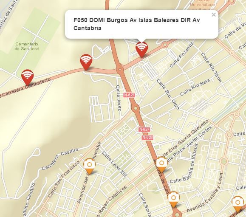Click the Hospital Universitario label
The height and width of the screenshot is (217, 246).
202,5
